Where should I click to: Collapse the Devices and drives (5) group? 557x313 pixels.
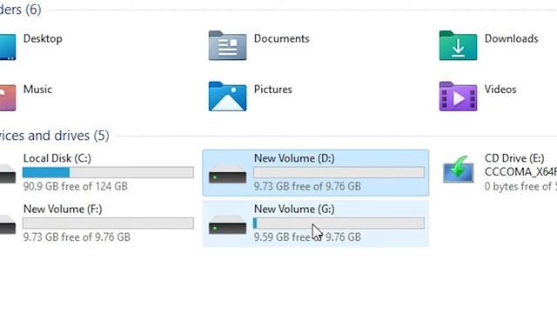coord(54,136)
